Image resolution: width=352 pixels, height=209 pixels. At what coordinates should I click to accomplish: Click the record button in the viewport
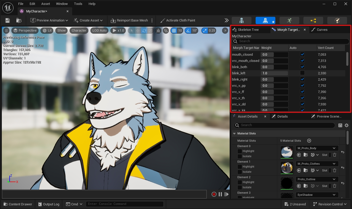pos(214,194)
